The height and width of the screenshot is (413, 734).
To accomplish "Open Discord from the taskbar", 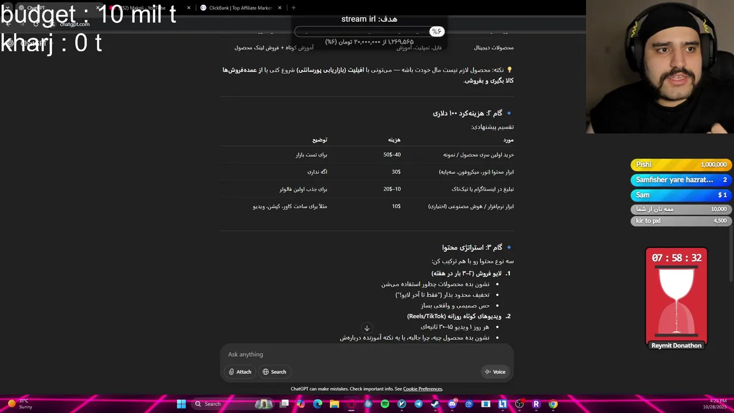I will tap(452, 404).
